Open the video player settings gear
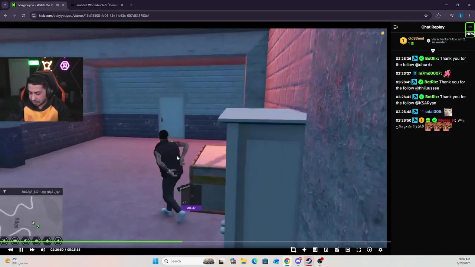This screenshot has width=475, height=267. coord(380,250)
